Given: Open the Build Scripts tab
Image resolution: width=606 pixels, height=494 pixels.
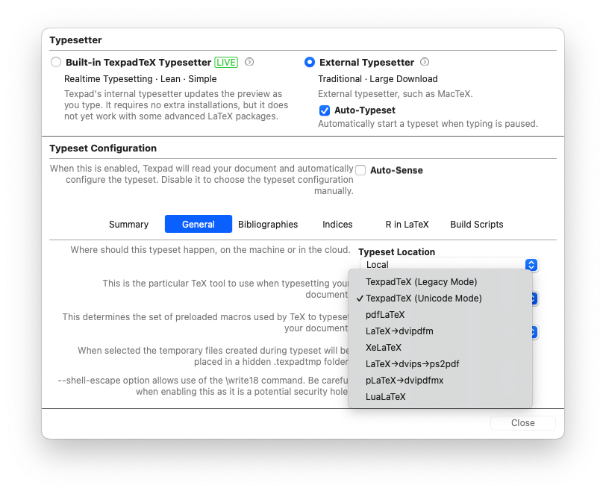Looking at the screenshot, I should (x=477, y=224).
